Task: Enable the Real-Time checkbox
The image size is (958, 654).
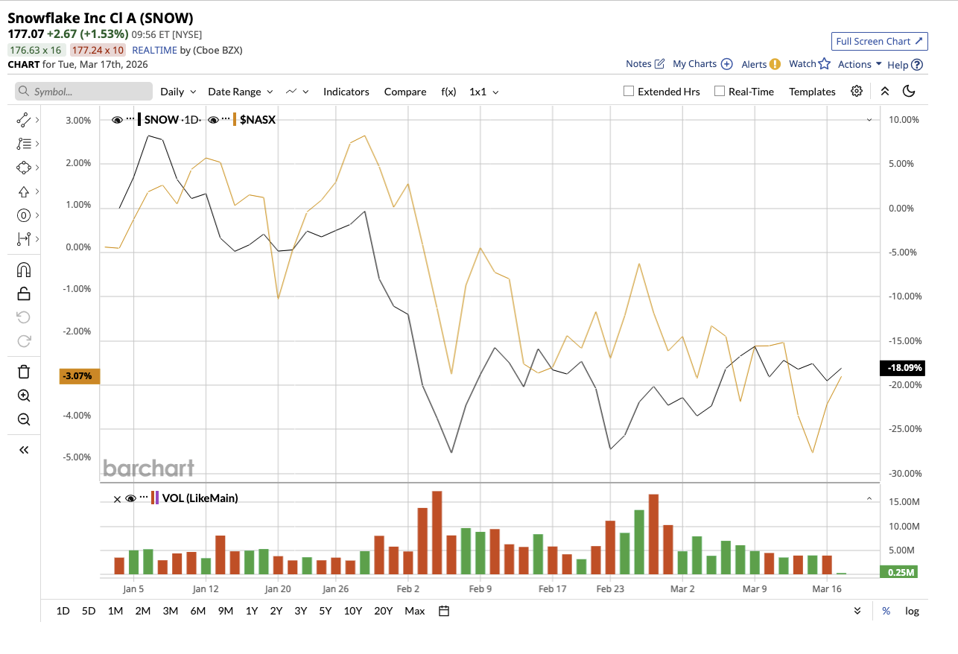Action: click(720, 92)
